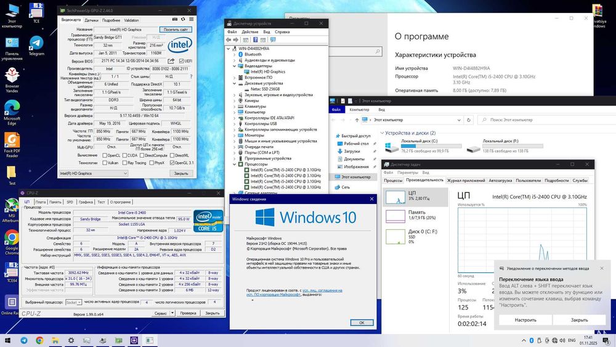Toggle the Ray Tracing checkbox

click(x=124, y=163)
